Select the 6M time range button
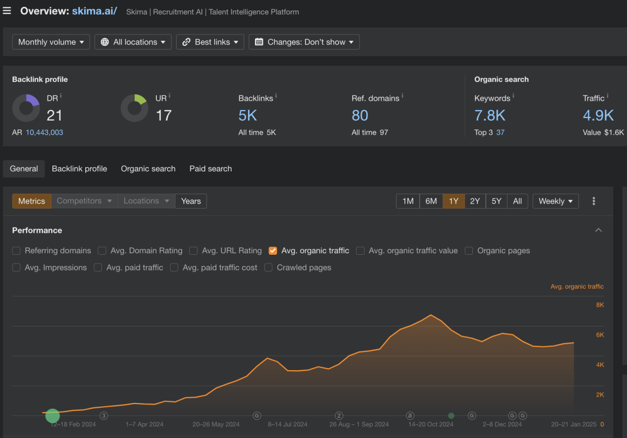 tap(431, 201)
